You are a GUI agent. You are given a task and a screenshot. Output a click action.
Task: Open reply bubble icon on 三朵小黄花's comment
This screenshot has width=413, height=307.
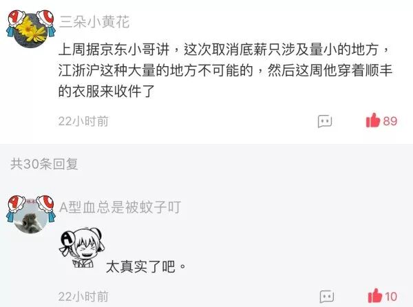click(324, 121)
